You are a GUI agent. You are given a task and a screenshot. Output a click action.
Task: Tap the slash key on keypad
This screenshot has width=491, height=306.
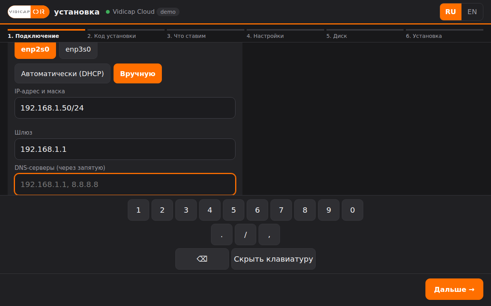(245, 234)
